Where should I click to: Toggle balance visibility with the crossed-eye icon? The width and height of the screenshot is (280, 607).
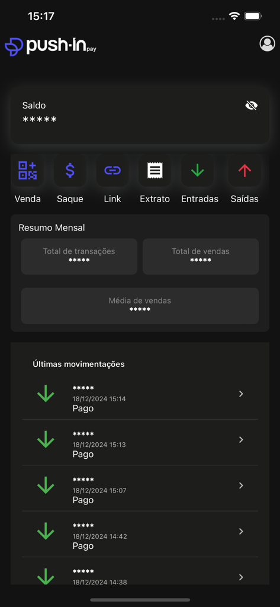[252, 106]
